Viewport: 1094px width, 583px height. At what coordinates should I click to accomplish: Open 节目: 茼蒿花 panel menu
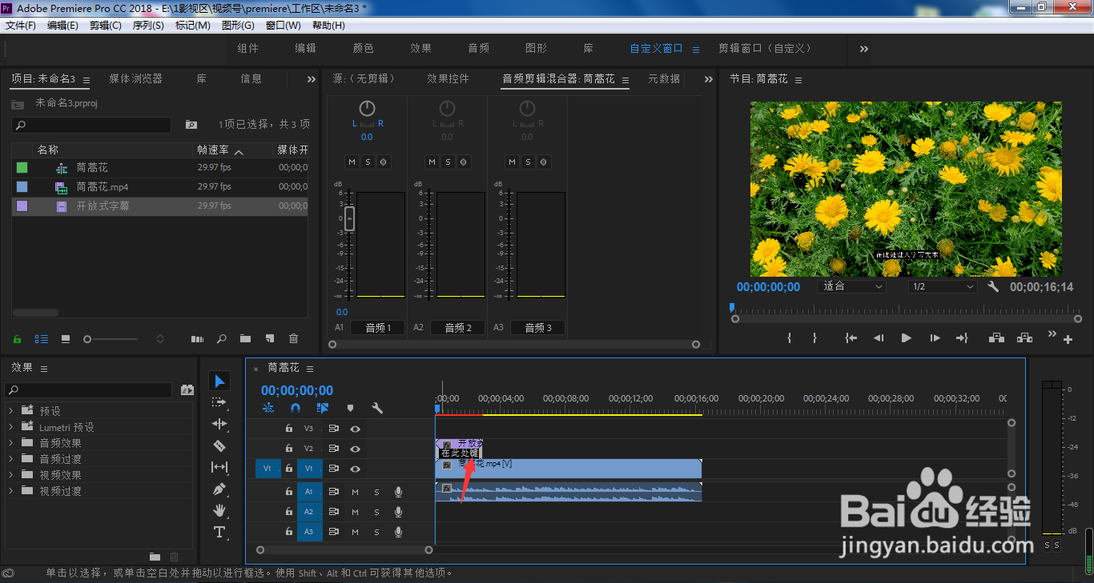tap(798, 80)
